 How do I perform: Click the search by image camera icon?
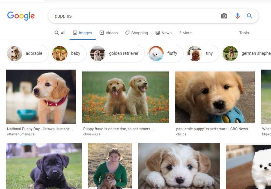224,16
